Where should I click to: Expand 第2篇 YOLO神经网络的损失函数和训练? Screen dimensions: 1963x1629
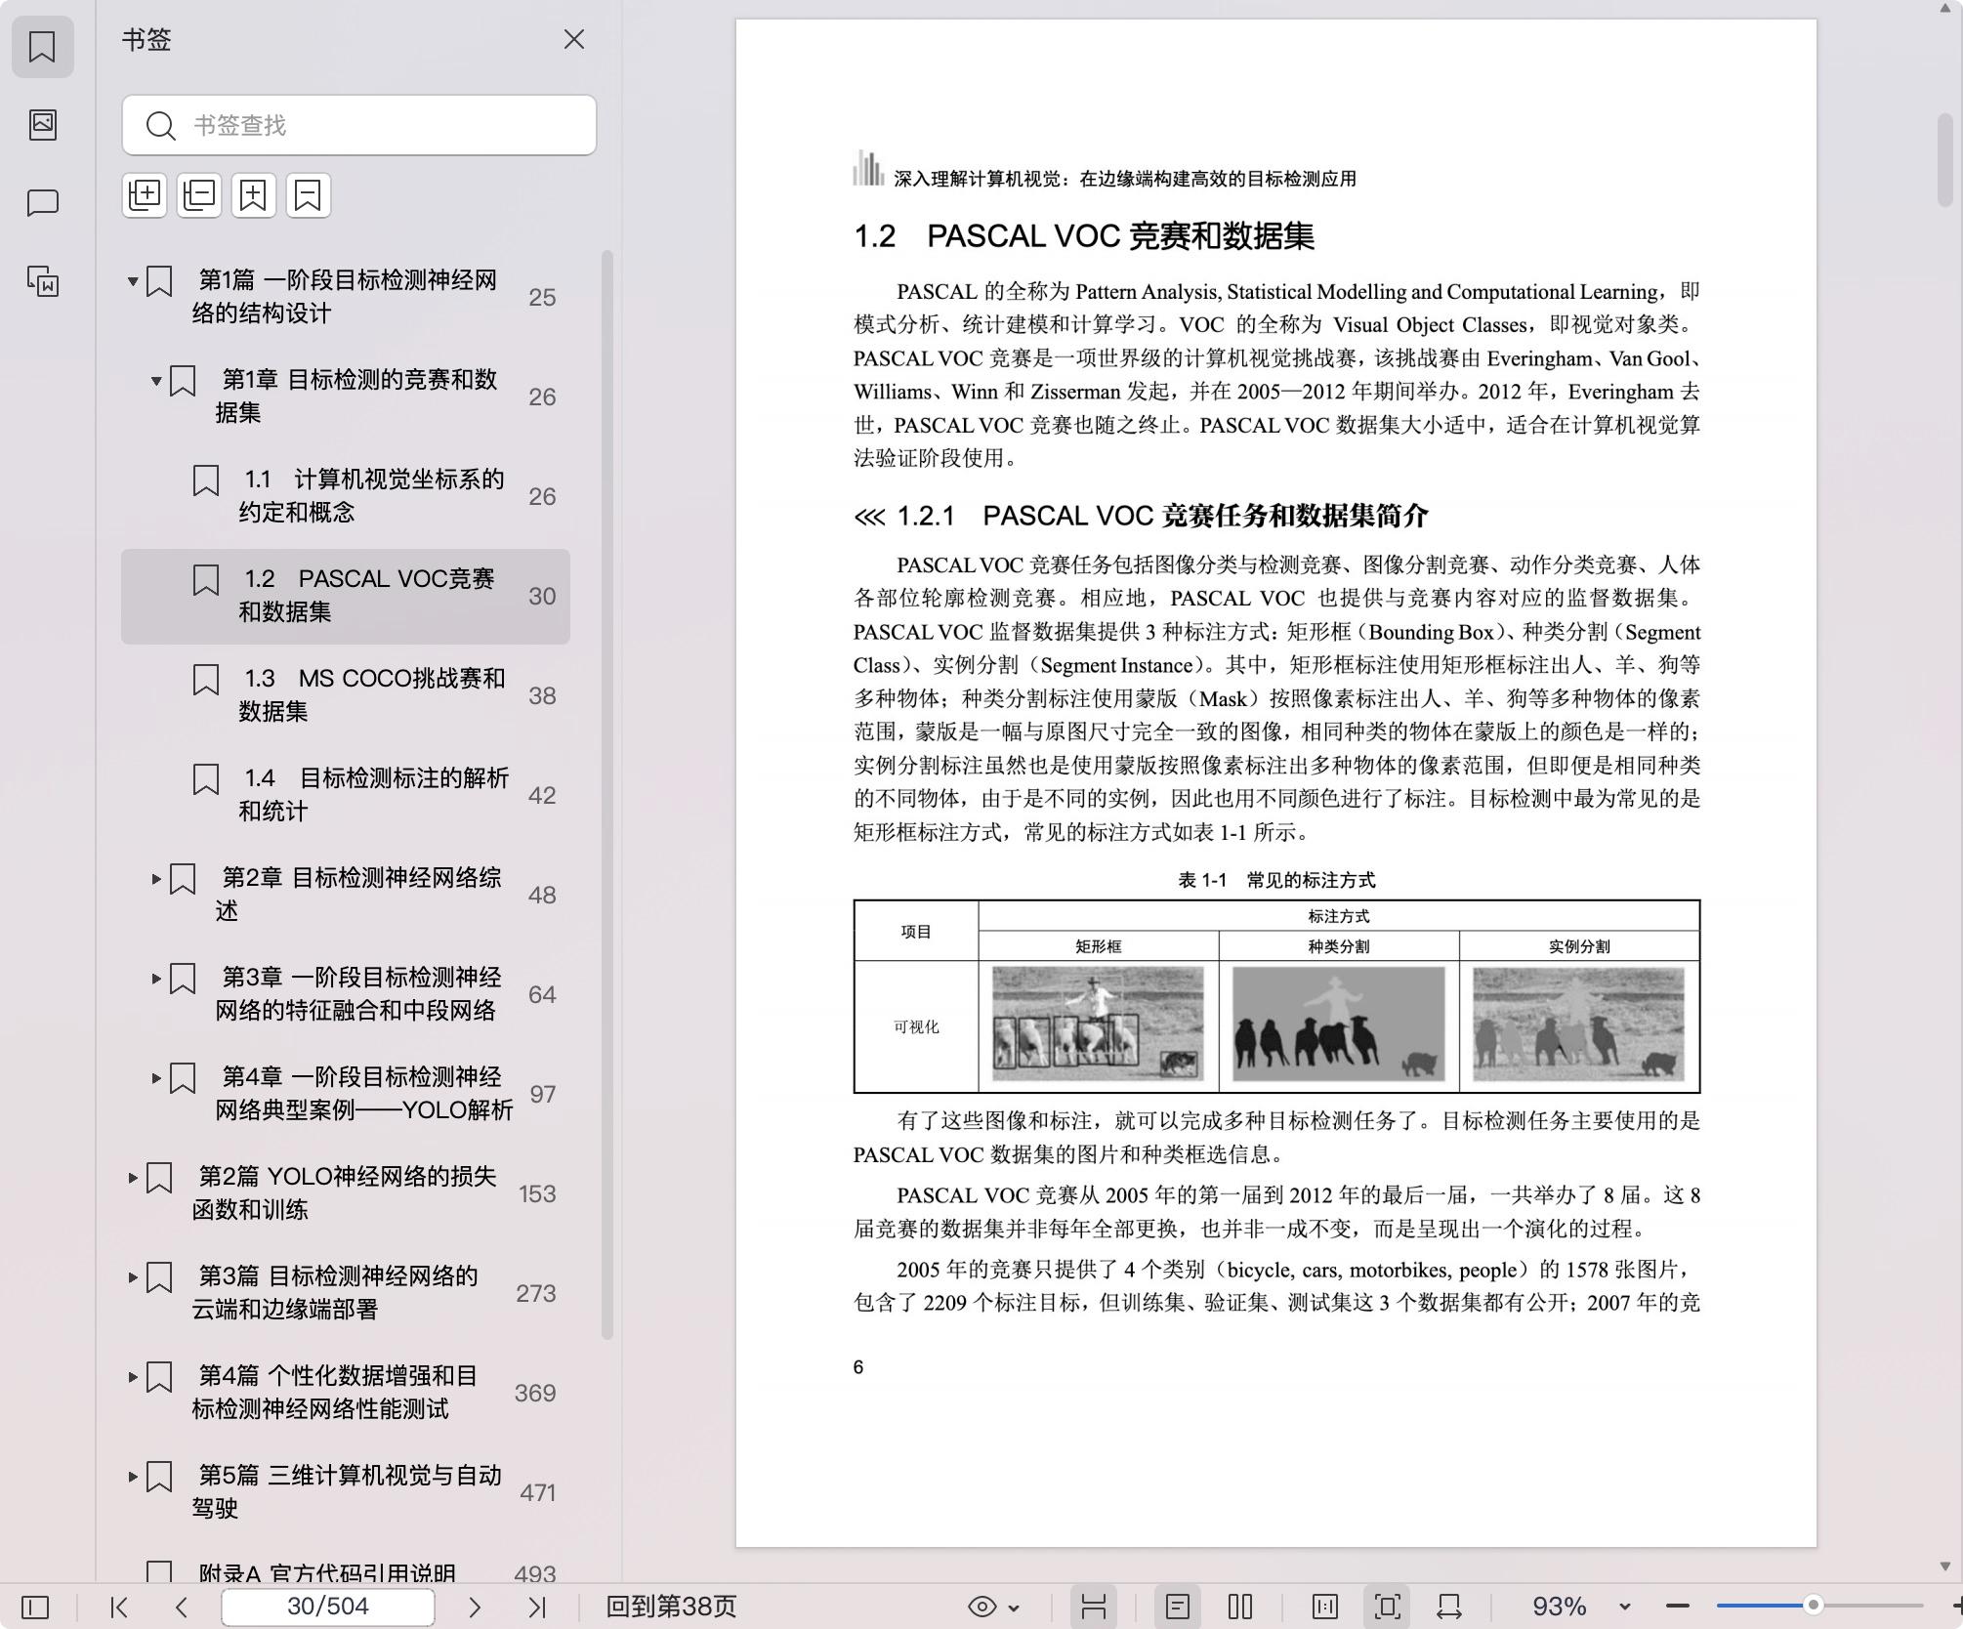coord(133,1178)
